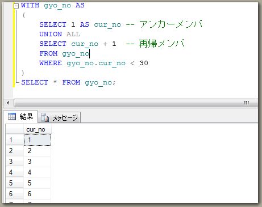
Task: Select result cell with value 3
Action: (38, 162)
